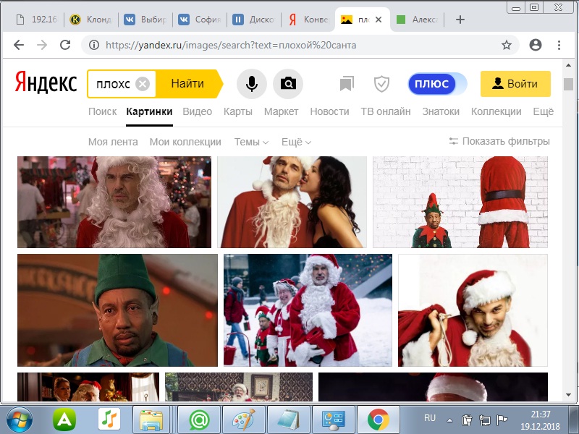Image resolution: width=579 pixels, height=434 pixels.
Task: Show the search filters panel
Action: pyautogui.click(x=499, y=141)
